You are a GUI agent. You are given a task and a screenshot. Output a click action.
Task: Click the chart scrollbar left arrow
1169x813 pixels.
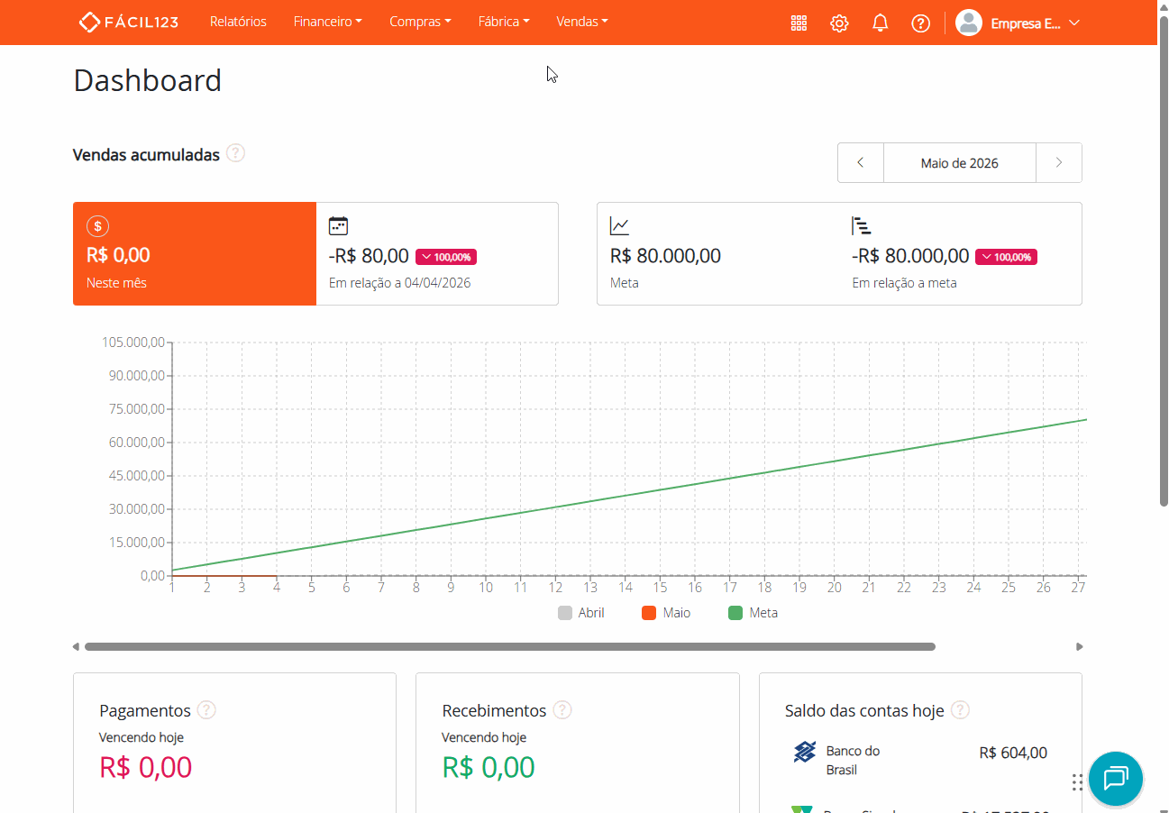pyautogui.click(x=77, y=646)
